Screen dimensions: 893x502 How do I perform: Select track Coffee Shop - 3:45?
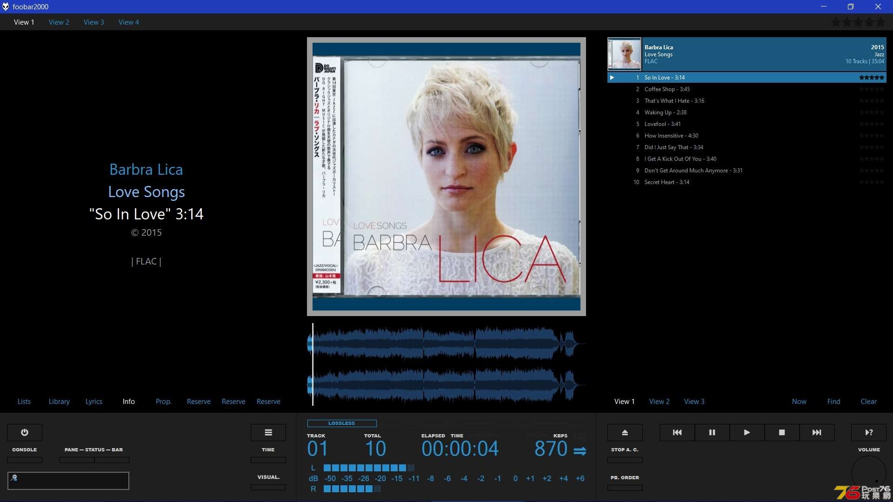[747, 89]
